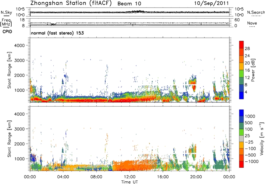
Task: Click the '500' velocity colorbar label
Action: click(x=248, y=123)
